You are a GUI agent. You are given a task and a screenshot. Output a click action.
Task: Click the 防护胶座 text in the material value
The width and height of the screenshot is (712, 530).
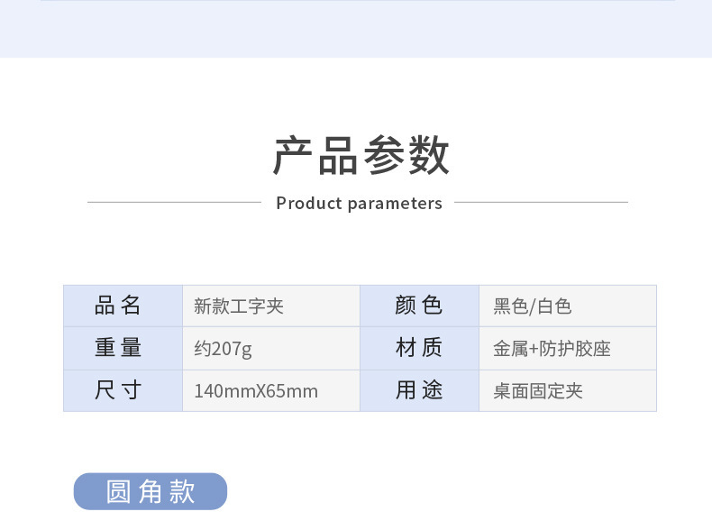coord(575,349)
